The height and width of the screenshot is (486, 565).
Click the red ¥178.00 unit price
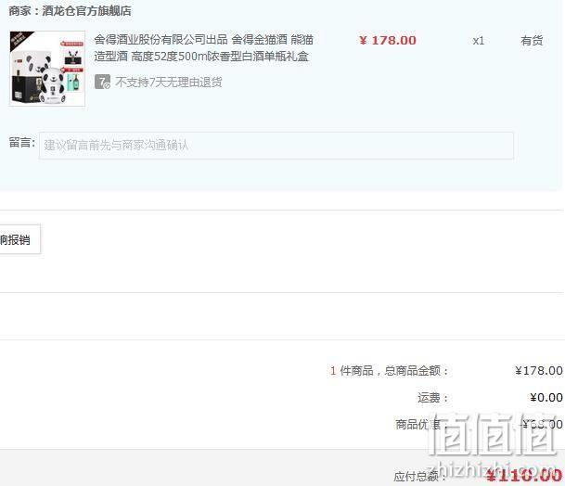point(388,40)
